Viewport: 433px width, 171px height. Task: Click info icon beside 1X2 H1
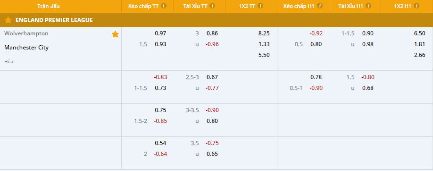416,6
